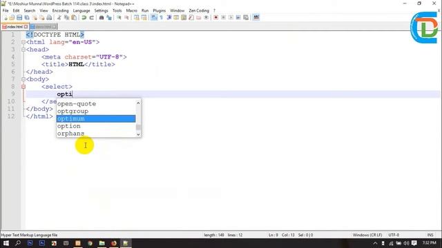Open Firefox from the taskbar

pyautogui.click(x=114, y=243)
